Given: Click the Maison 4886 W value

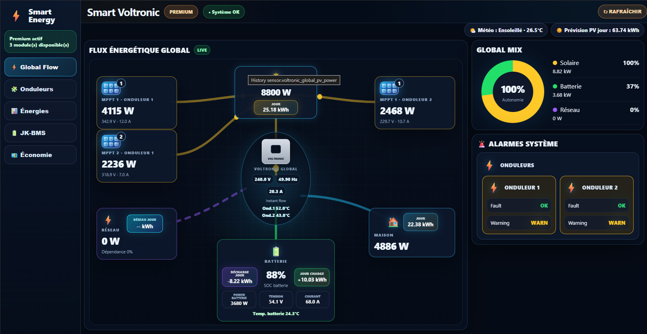Looking at the screenshot, I should click(391, 246).
